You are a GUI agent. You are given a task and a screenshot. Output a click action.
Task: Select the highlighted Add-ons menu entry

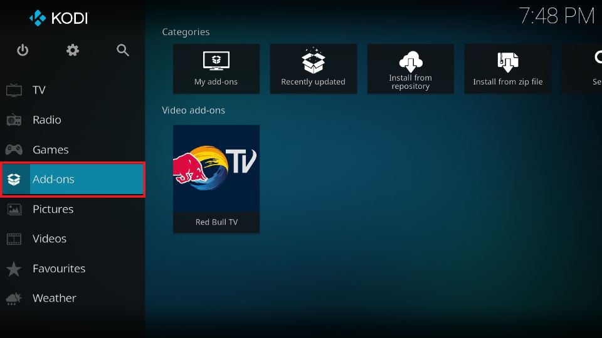(x=73, y=180)
